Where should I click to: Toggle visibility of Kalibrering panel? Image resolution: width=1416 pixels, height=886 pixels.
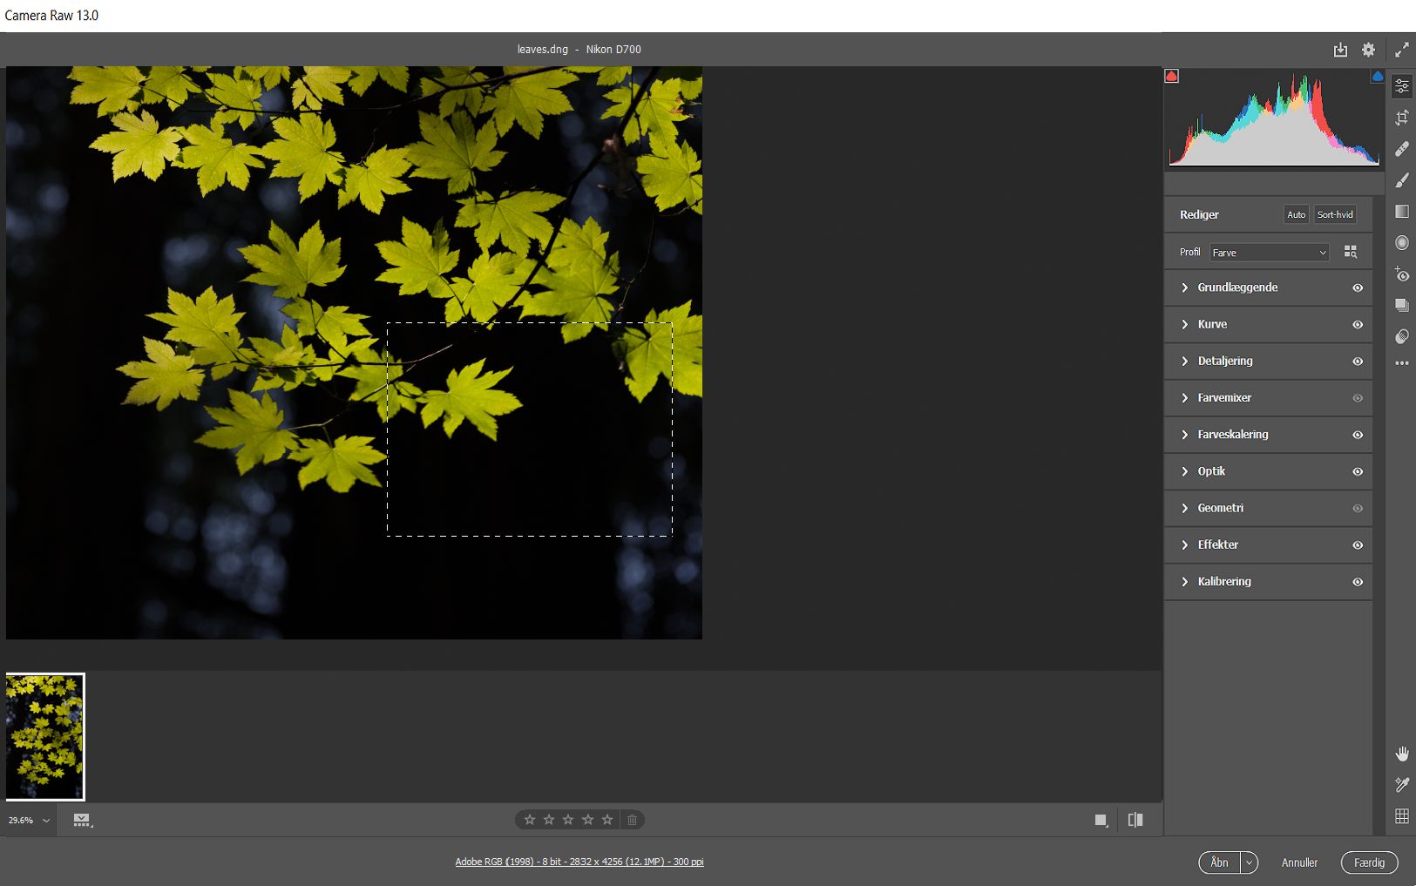tap(1358, 582)
